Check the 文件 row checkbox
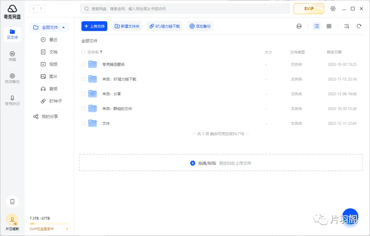370x236 pixels. pyautogui.click(x=83, y=123)
